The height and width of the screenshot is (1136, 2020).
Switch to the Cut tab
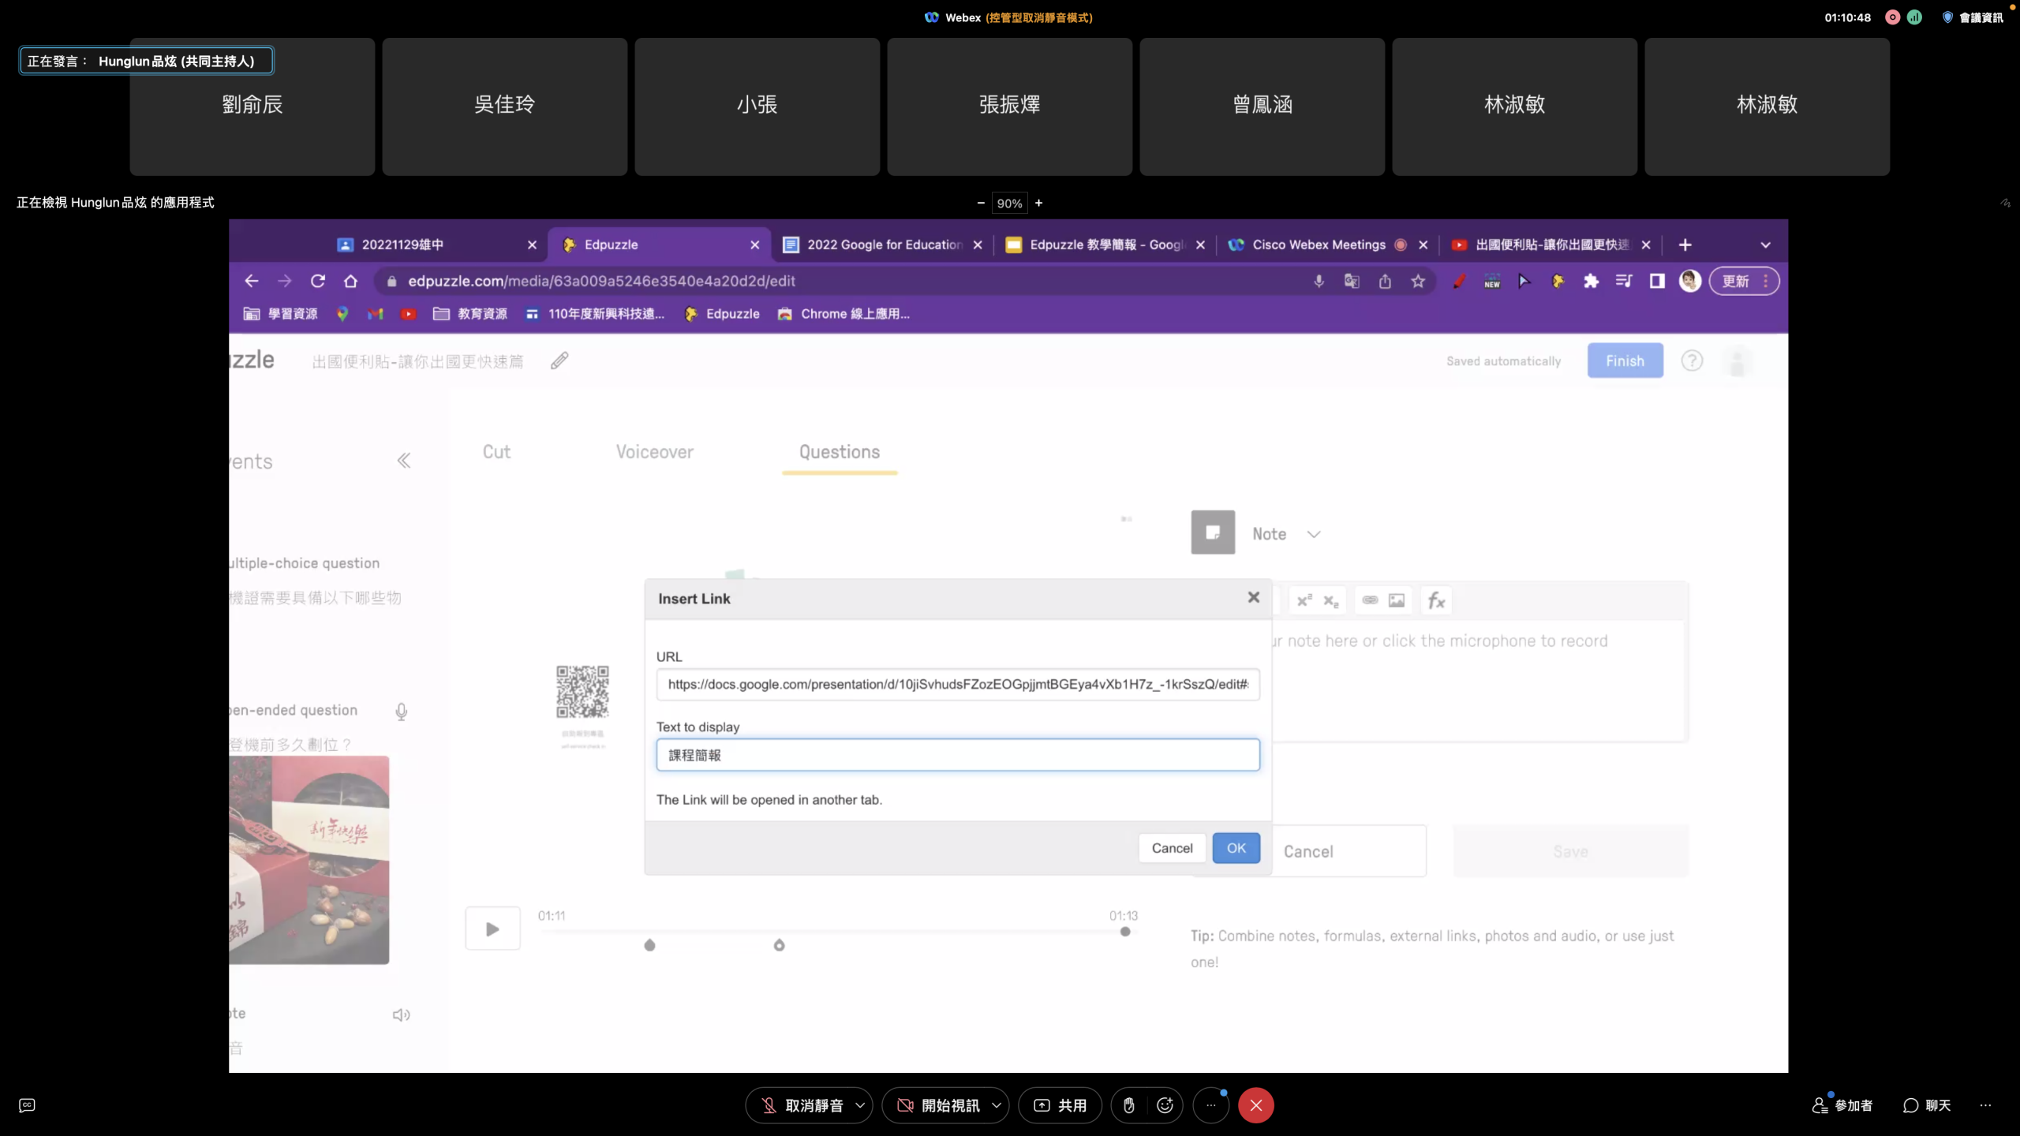[496, 452]
